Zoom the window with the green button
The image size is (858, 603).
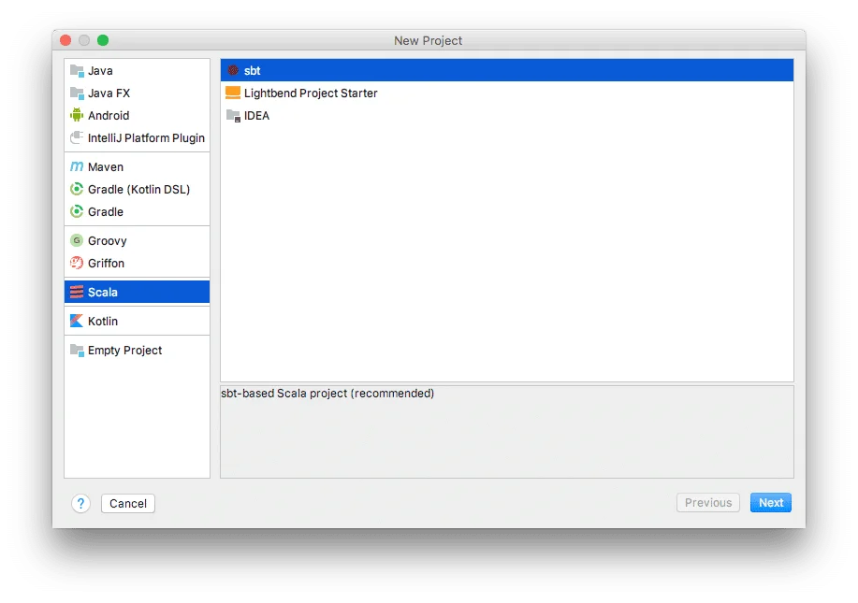click(103, 40)
